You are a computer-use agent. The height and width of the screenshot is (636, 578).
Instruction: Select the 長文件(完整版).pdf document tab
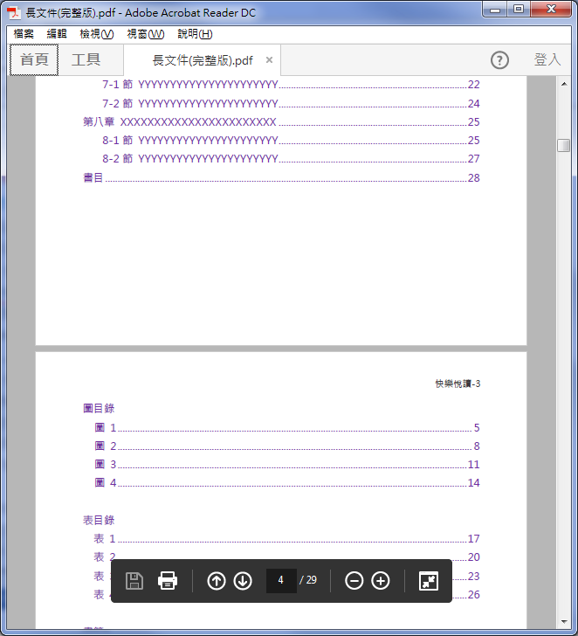click(203, 60)
